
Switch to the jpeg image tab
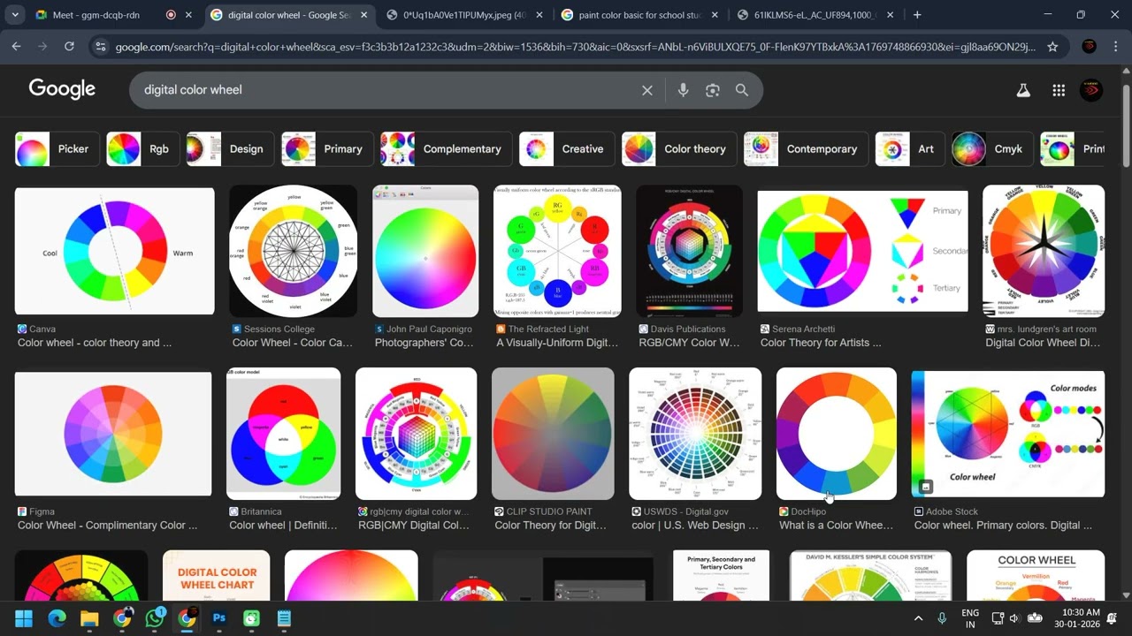click(465, 15)
